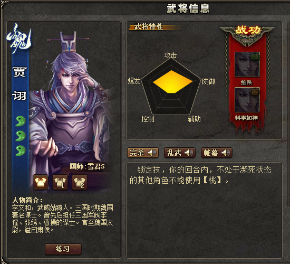Select outfit skin number 2
Viewport: 290px width, 264px height.
point(79,182)
